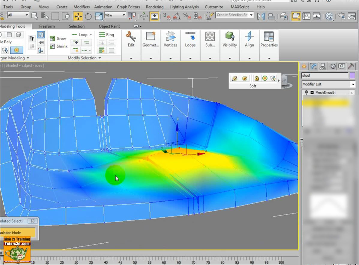359x265 pixels.
Task: Open the Curve Editor from the toolbar
Action: pyautogui.click(x=306, y=16)
